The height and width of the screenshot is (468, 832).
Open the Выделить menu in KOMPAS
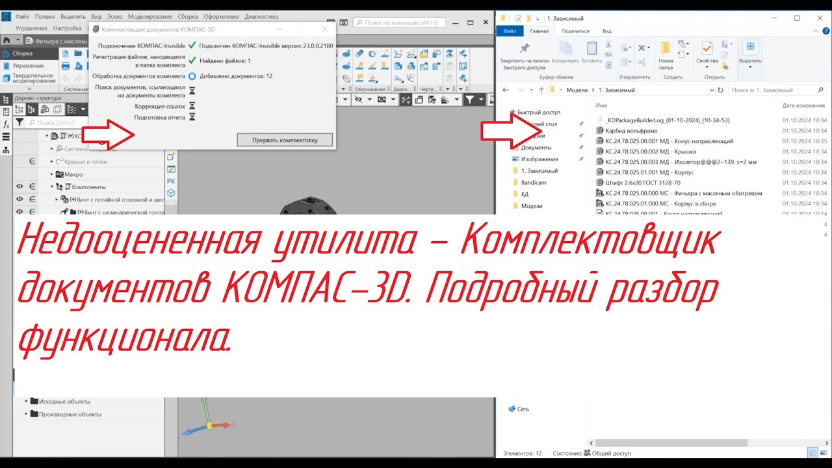click(73, 16)
